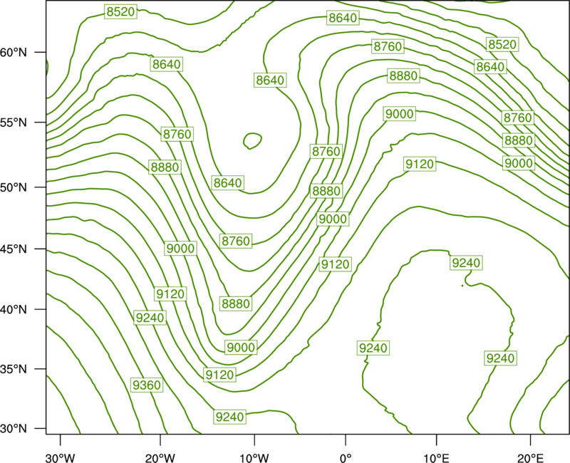Click the 30°N latitude axis label

(x=14, y=429)
